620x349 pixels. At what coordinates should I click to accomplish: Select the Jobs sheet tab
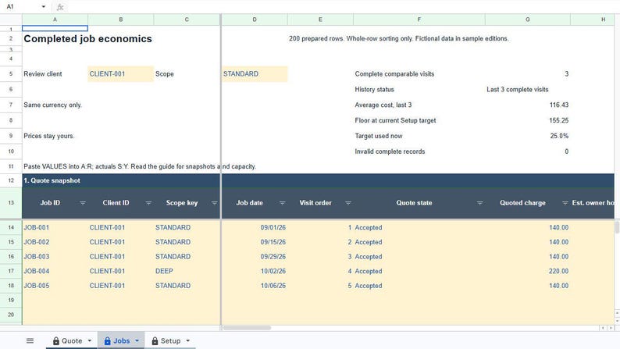pyautogui.click(x=121, y=340)
